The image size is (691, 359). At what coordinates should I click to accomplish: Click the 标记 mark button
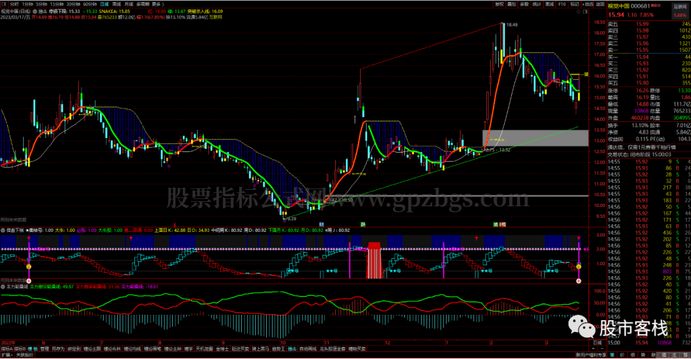575,4
